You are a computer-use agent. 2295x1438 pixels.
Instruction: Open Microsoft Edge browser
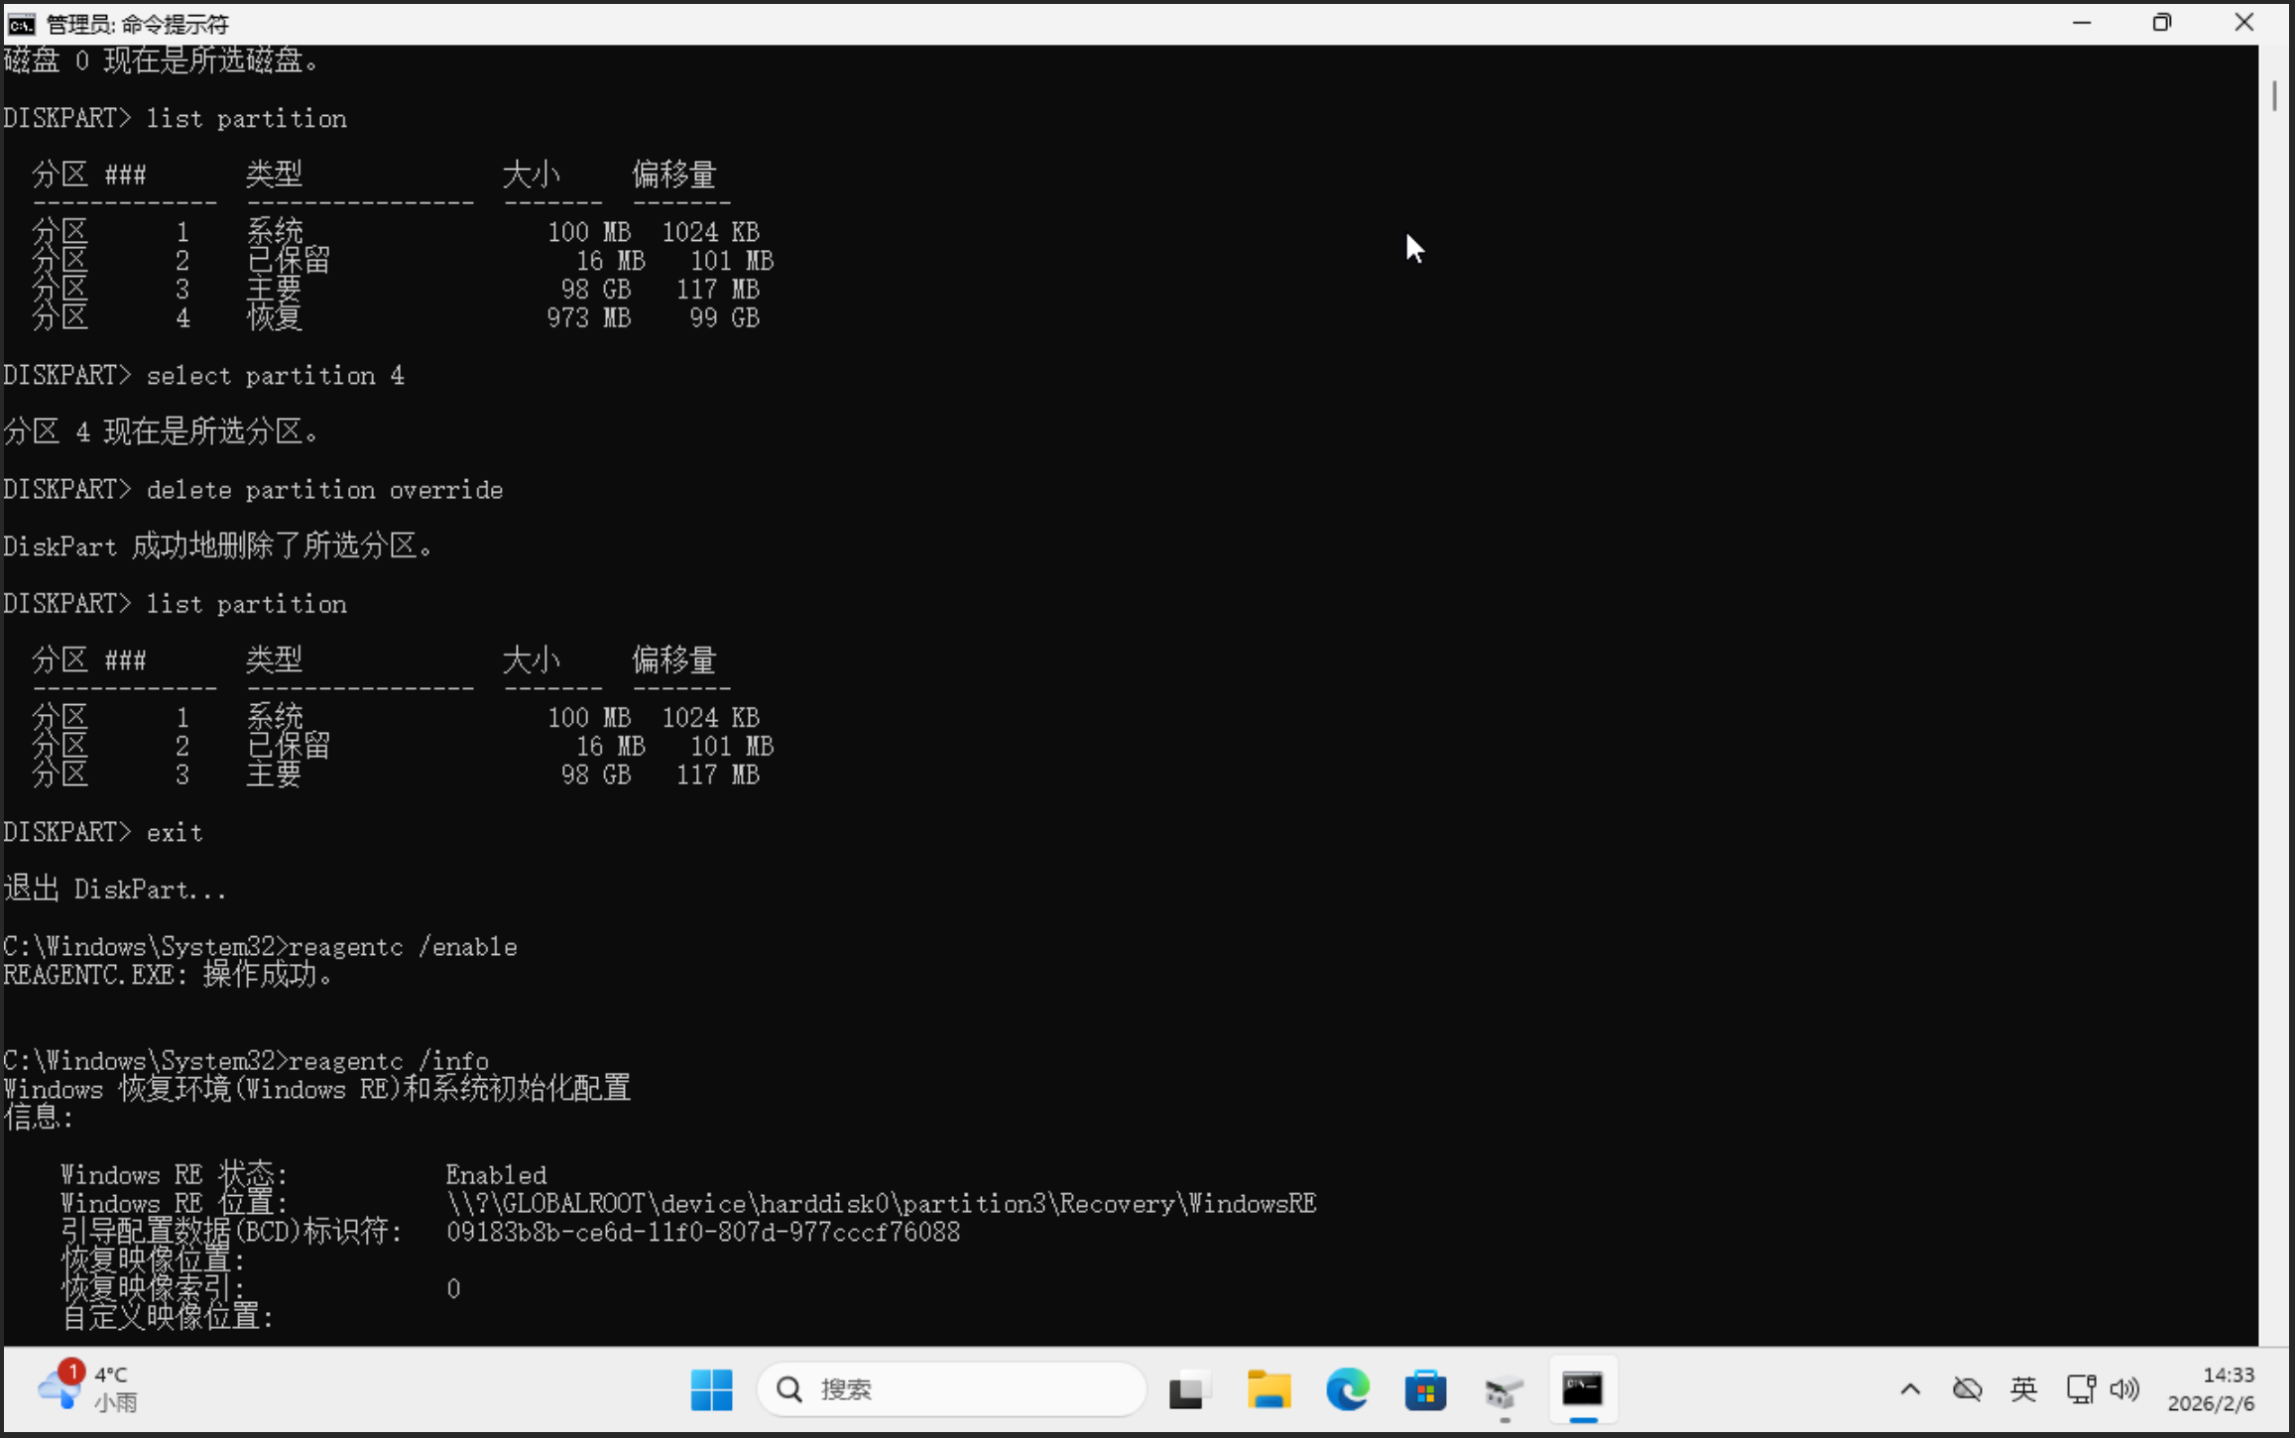(1347, 1389)
